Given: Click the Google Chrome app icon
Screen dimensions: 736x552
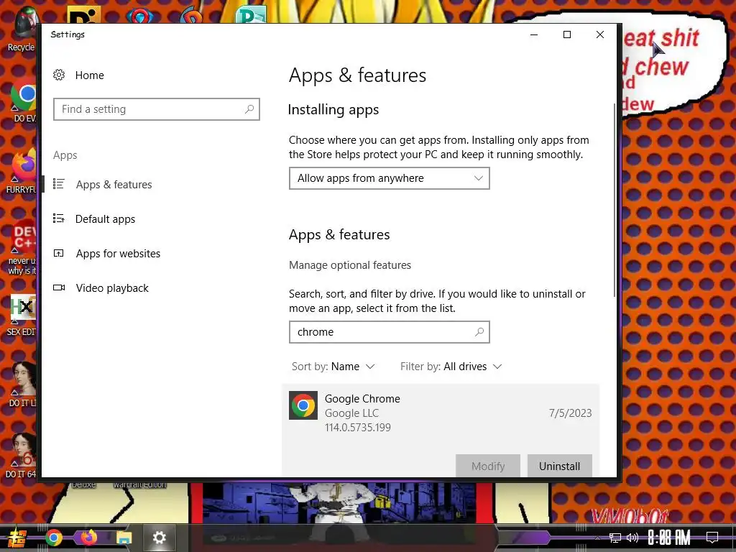Looking at the screenshot, I should (x=303, y=405).
